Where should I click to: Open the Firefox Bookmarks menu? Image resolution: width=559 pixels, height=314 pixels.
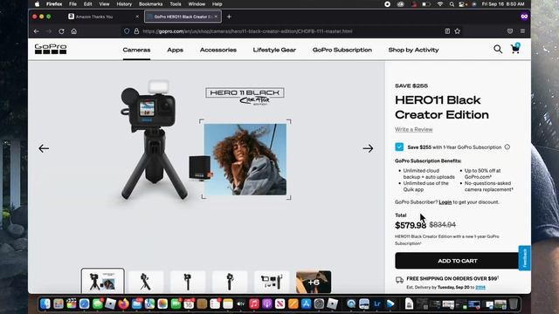tap(151, 4)
